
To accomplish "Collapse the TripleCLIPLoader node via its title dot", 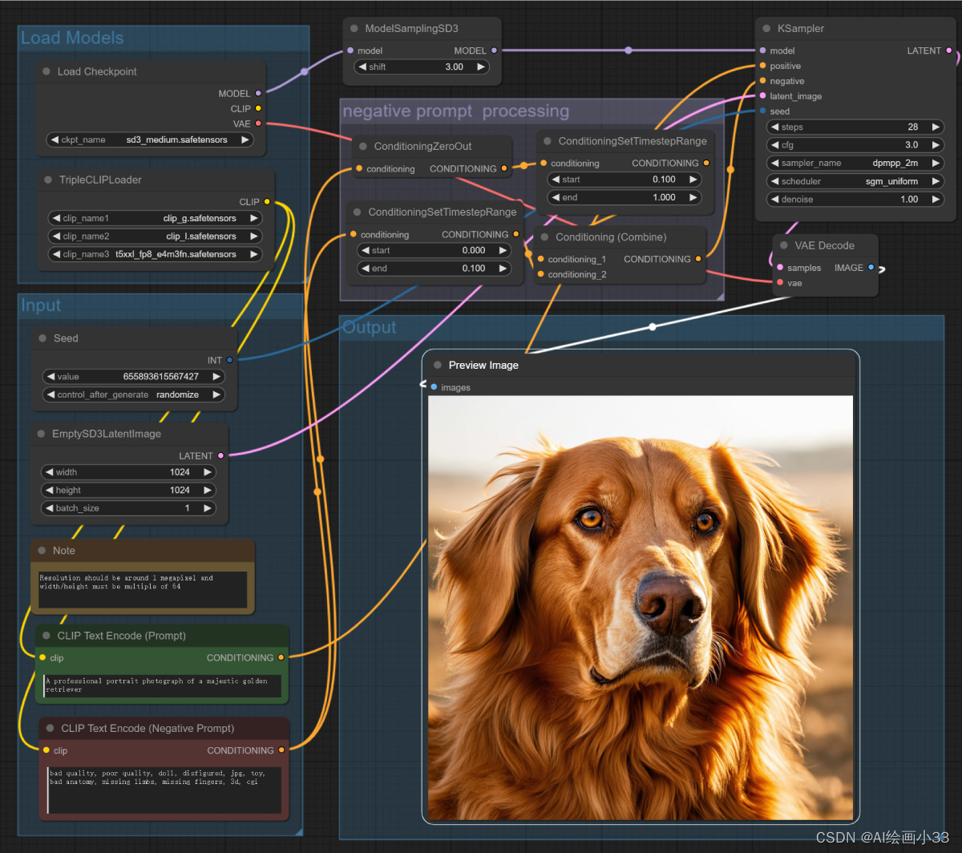I will (48, 180).
